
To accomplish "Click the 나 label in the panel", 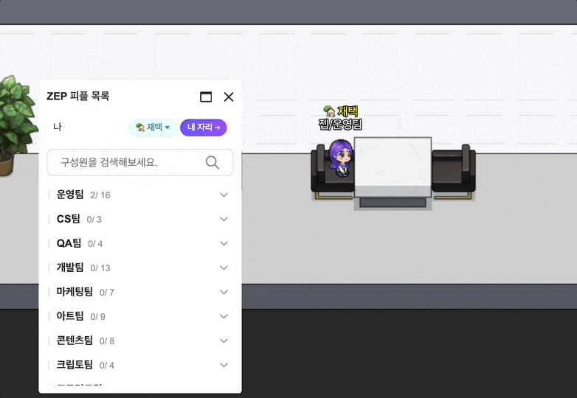I will pyautogui.click(x=58, y=128).
